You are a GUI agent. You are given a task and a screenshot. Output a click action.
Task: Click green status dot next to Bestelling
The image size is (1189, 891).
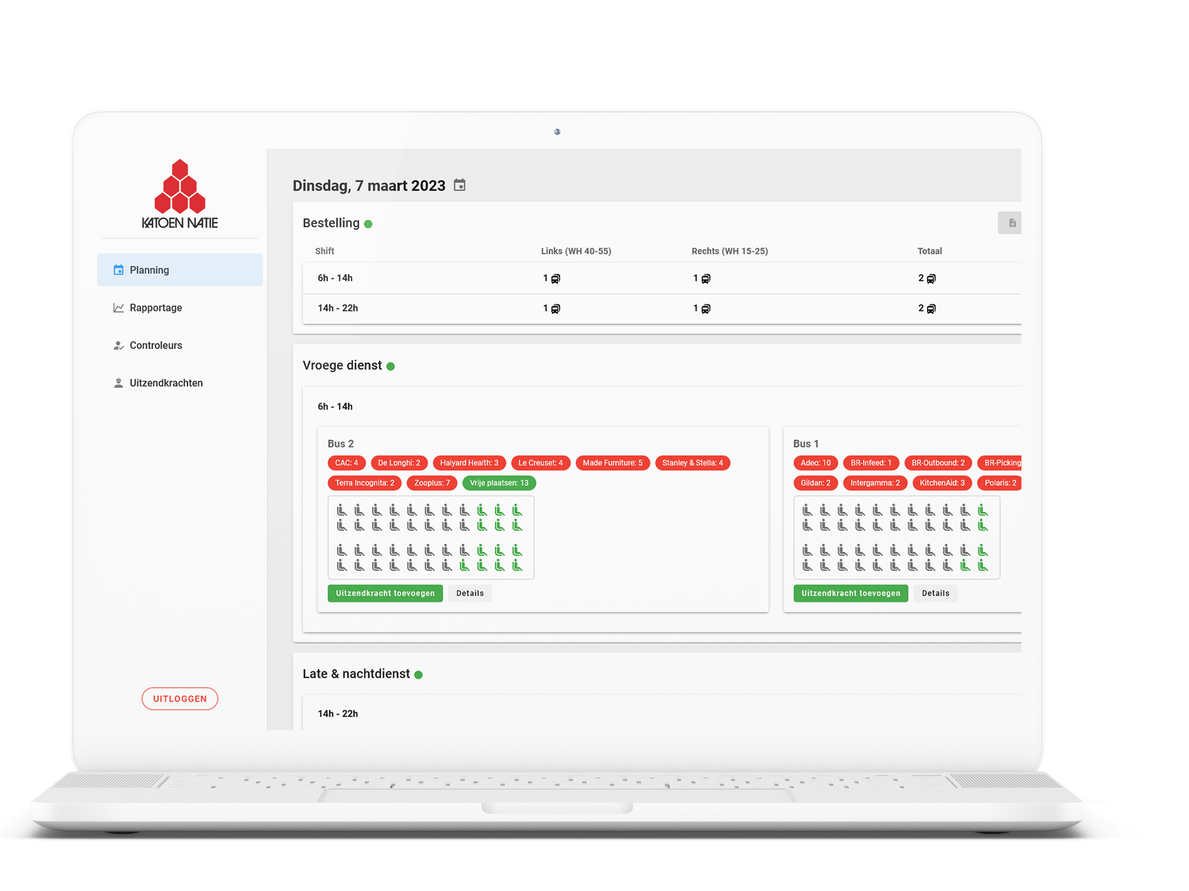coord(368,224)
